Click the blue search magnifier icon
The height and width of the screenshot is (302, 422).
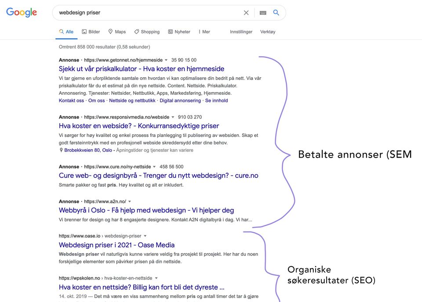276,13
